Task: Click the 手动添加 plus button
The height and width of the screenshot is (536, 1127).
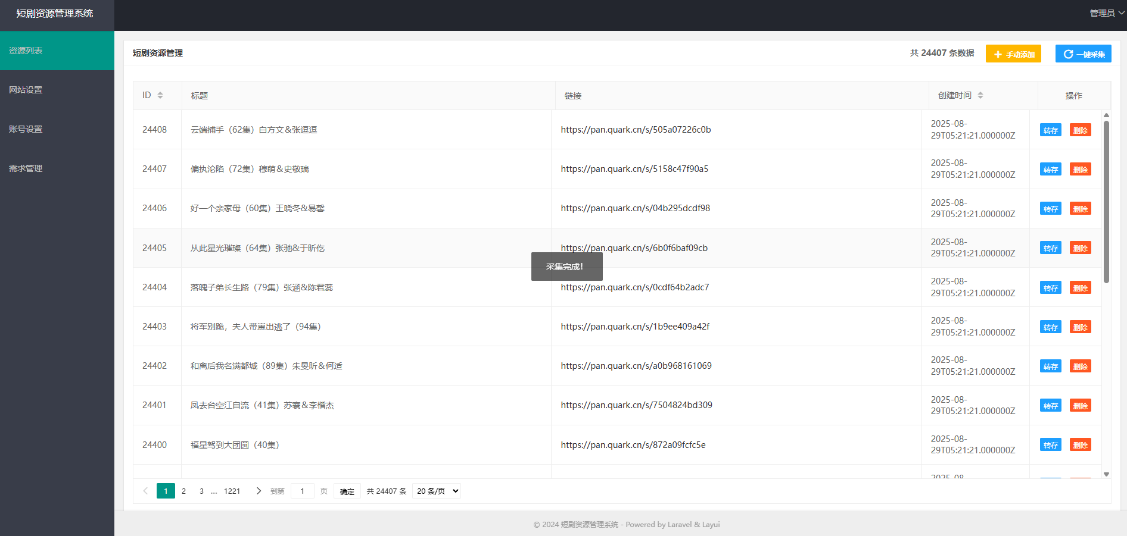Action: click(1013, 54)
